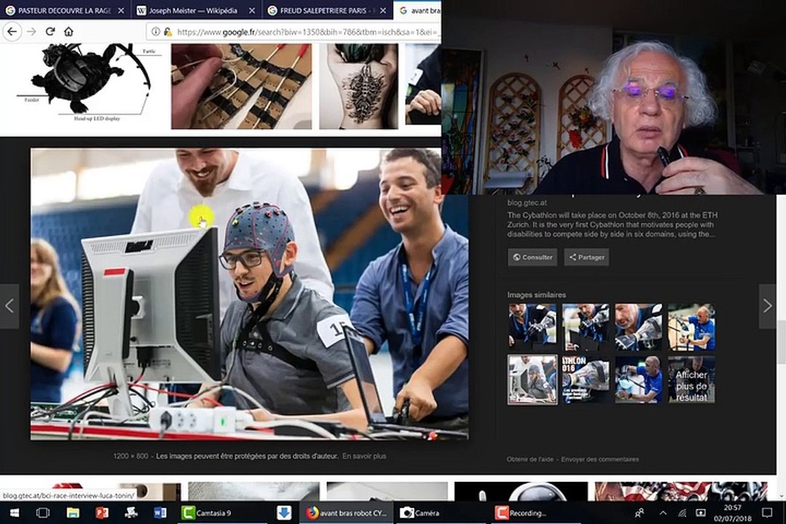Show next image with right arrow
The image size is (786, 524).
[x=767, y=306]
